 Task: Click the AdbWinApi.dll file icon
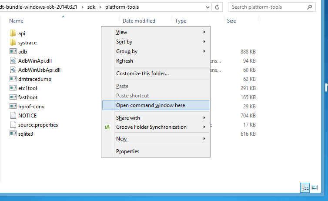(13, 60)
